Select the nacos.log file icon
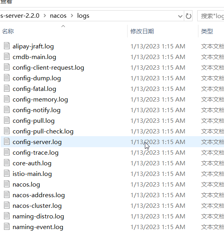Viewport: 224px width, 233px height. 7,184
